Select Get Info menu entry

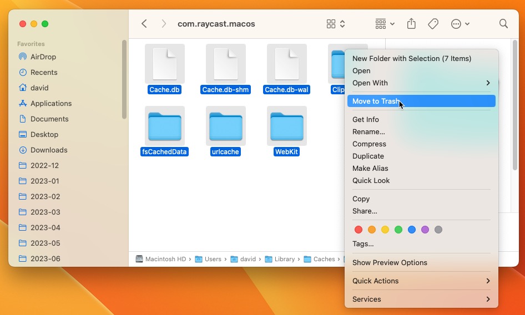(366, 120)
